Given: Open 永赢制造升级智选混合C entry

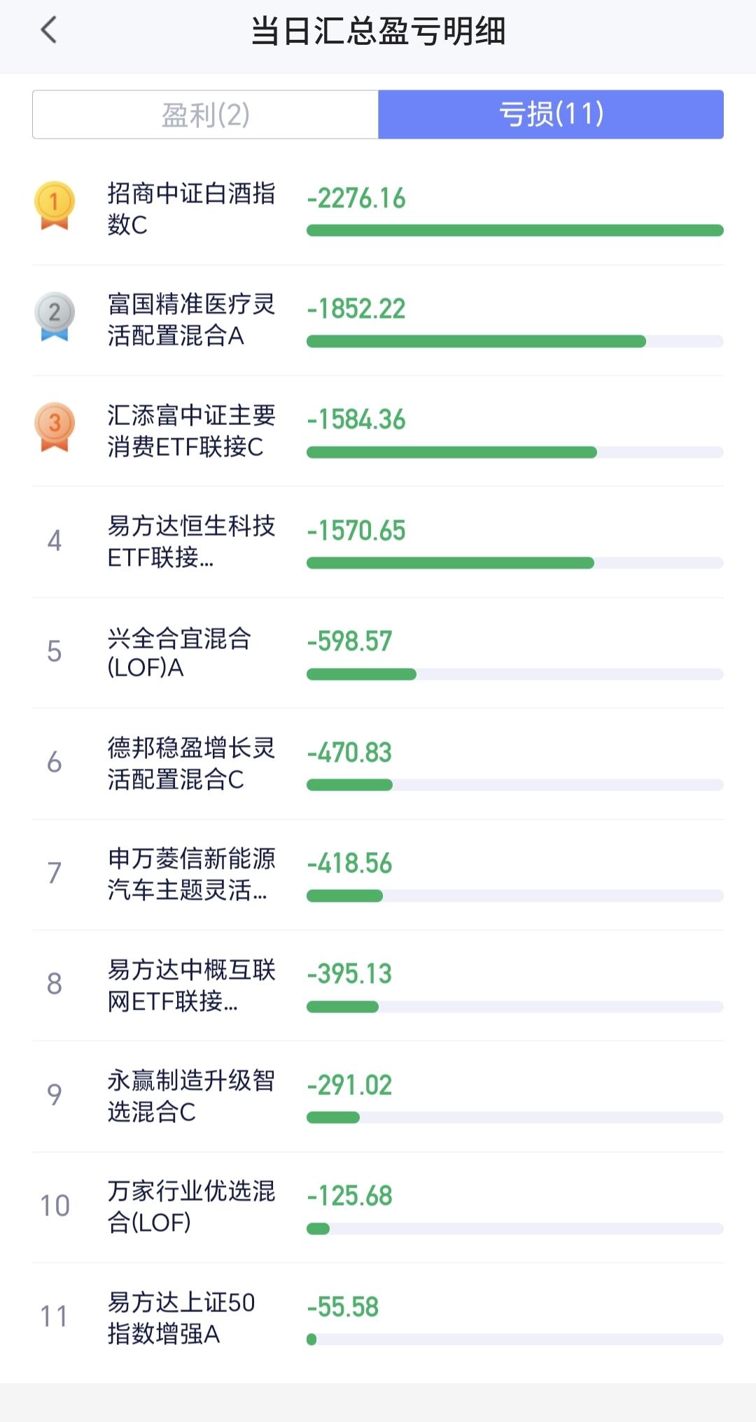Looking at the screenshot, I should pos(378,1096).
